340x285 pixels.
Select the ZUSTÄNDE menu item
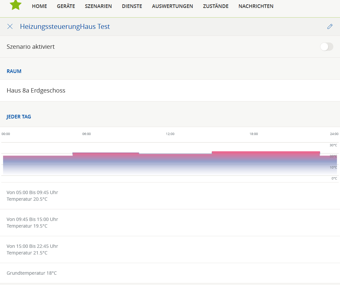click(x=215, y=6)
